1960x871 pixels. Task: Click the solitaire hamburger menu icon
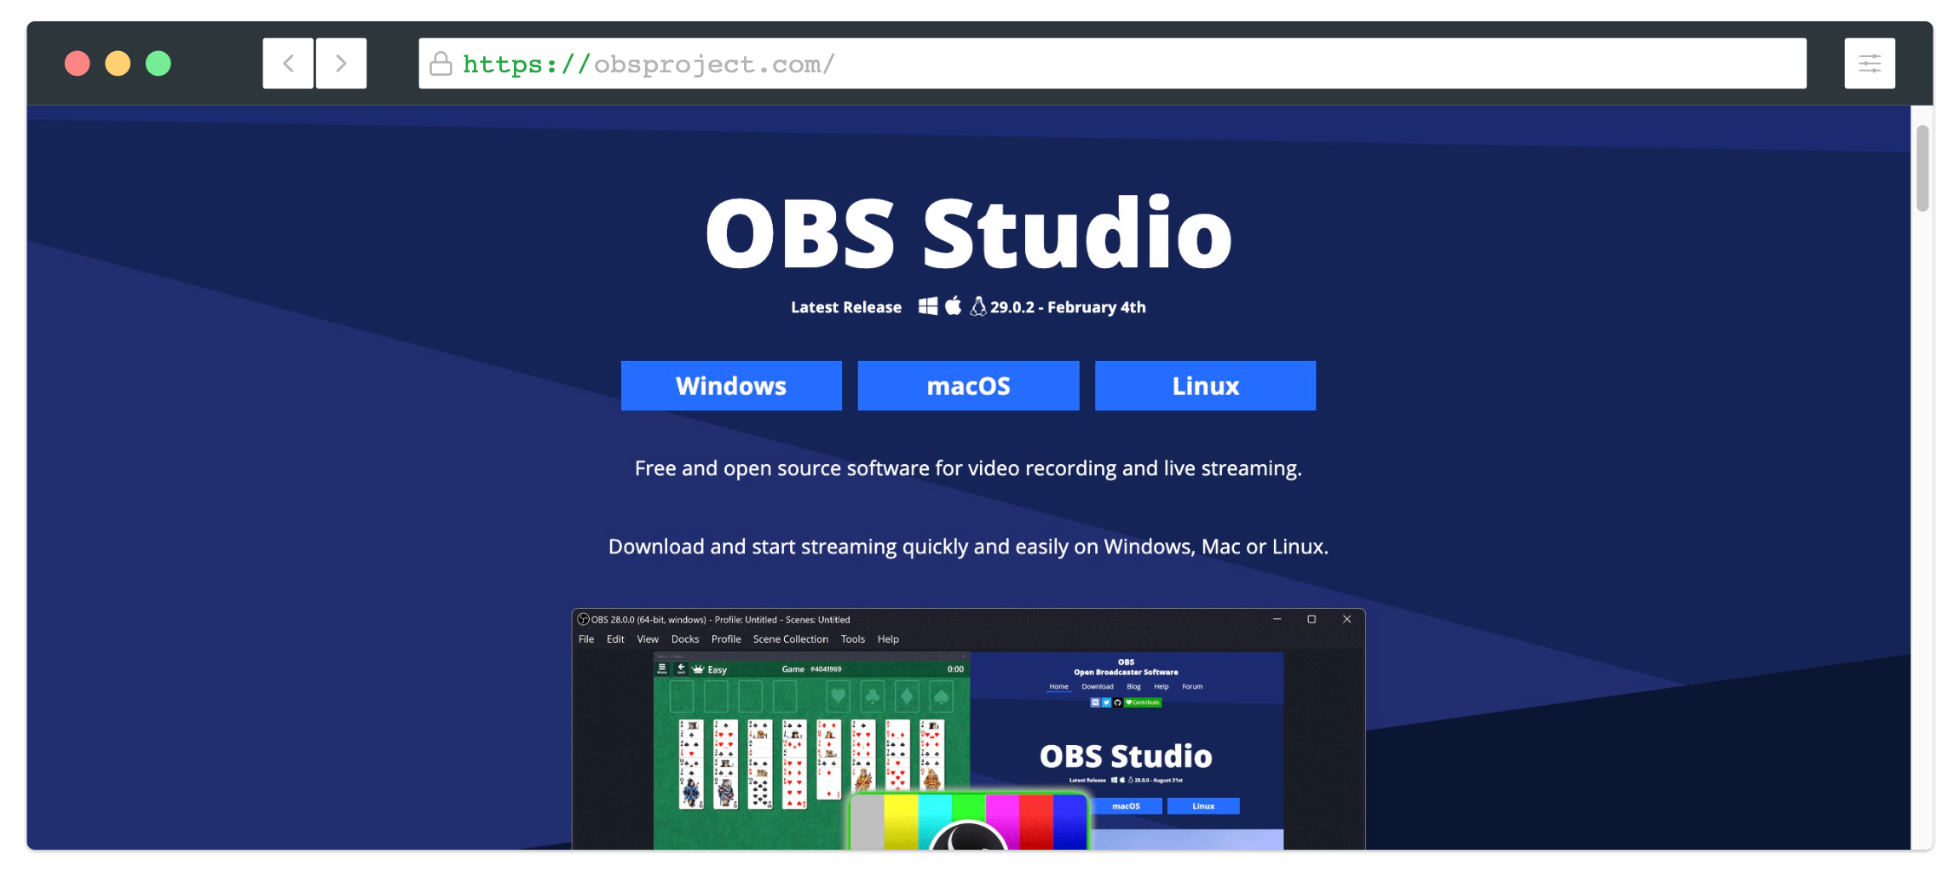point(662,669)
